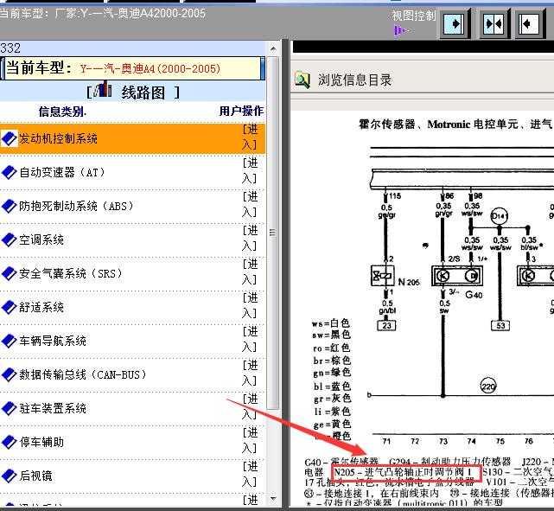Click [进入] for 驻车装置系统
Screen dimensions: 554x511
click(x=250, y=407)
